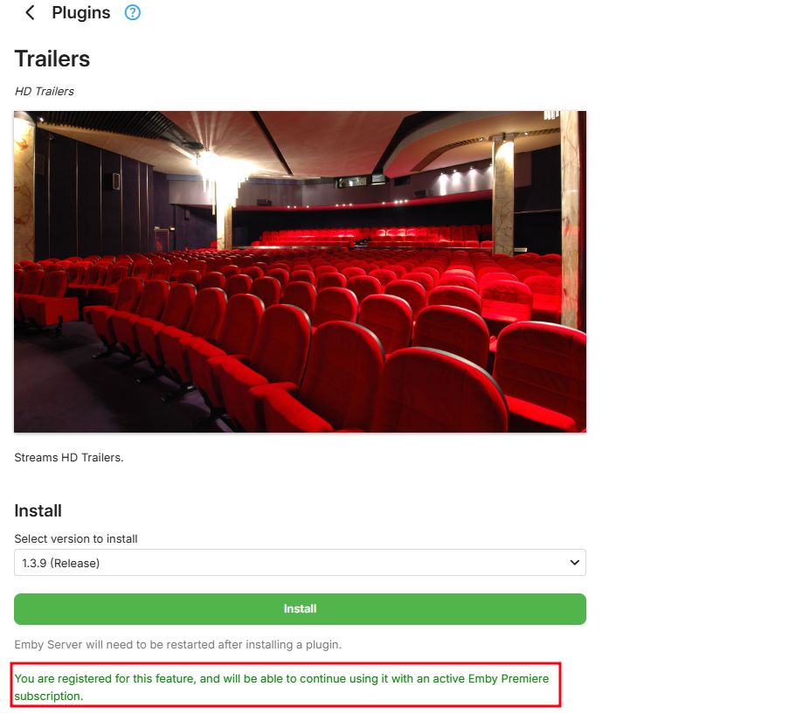Click the 'Emby Premiere' words in the message
Viewport: 796px width, 728px height.
[509, 679]
